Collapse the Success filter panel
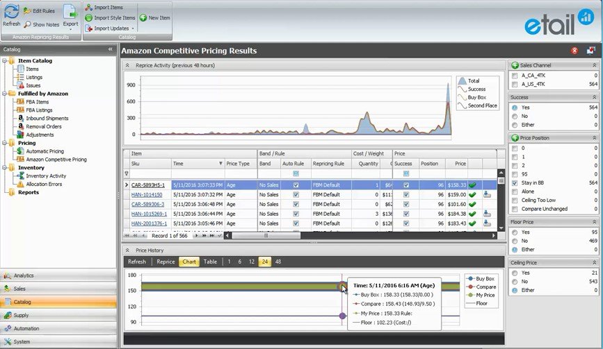Viewport: 603px width, 349px height. 594,97
